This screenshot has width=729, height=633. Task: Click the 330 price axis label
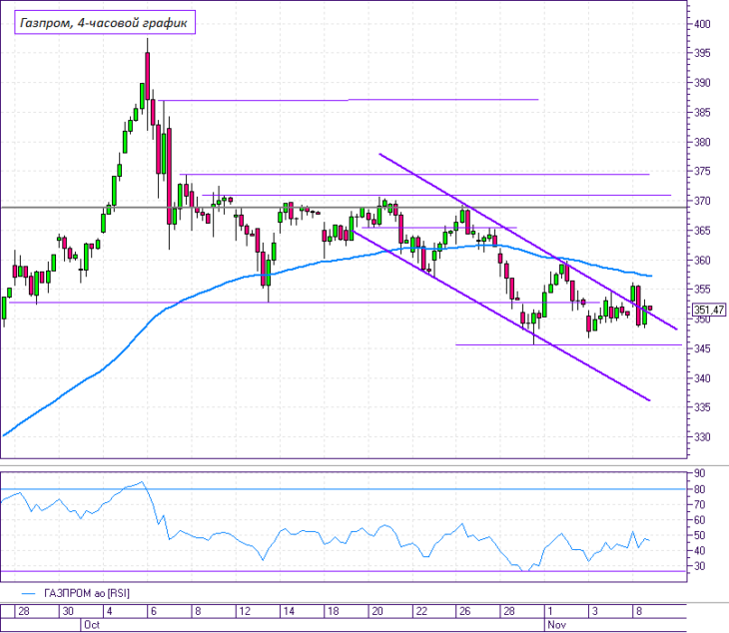[x=702, y=437]
